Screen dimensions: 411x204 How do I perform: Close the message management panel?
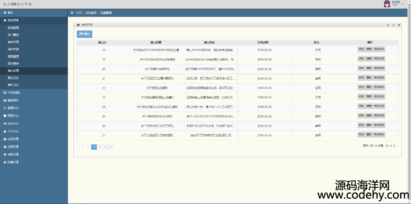point(399,25)
